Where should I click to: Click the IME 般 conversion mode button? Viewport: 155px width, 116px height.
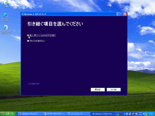[x=127, y=114]
